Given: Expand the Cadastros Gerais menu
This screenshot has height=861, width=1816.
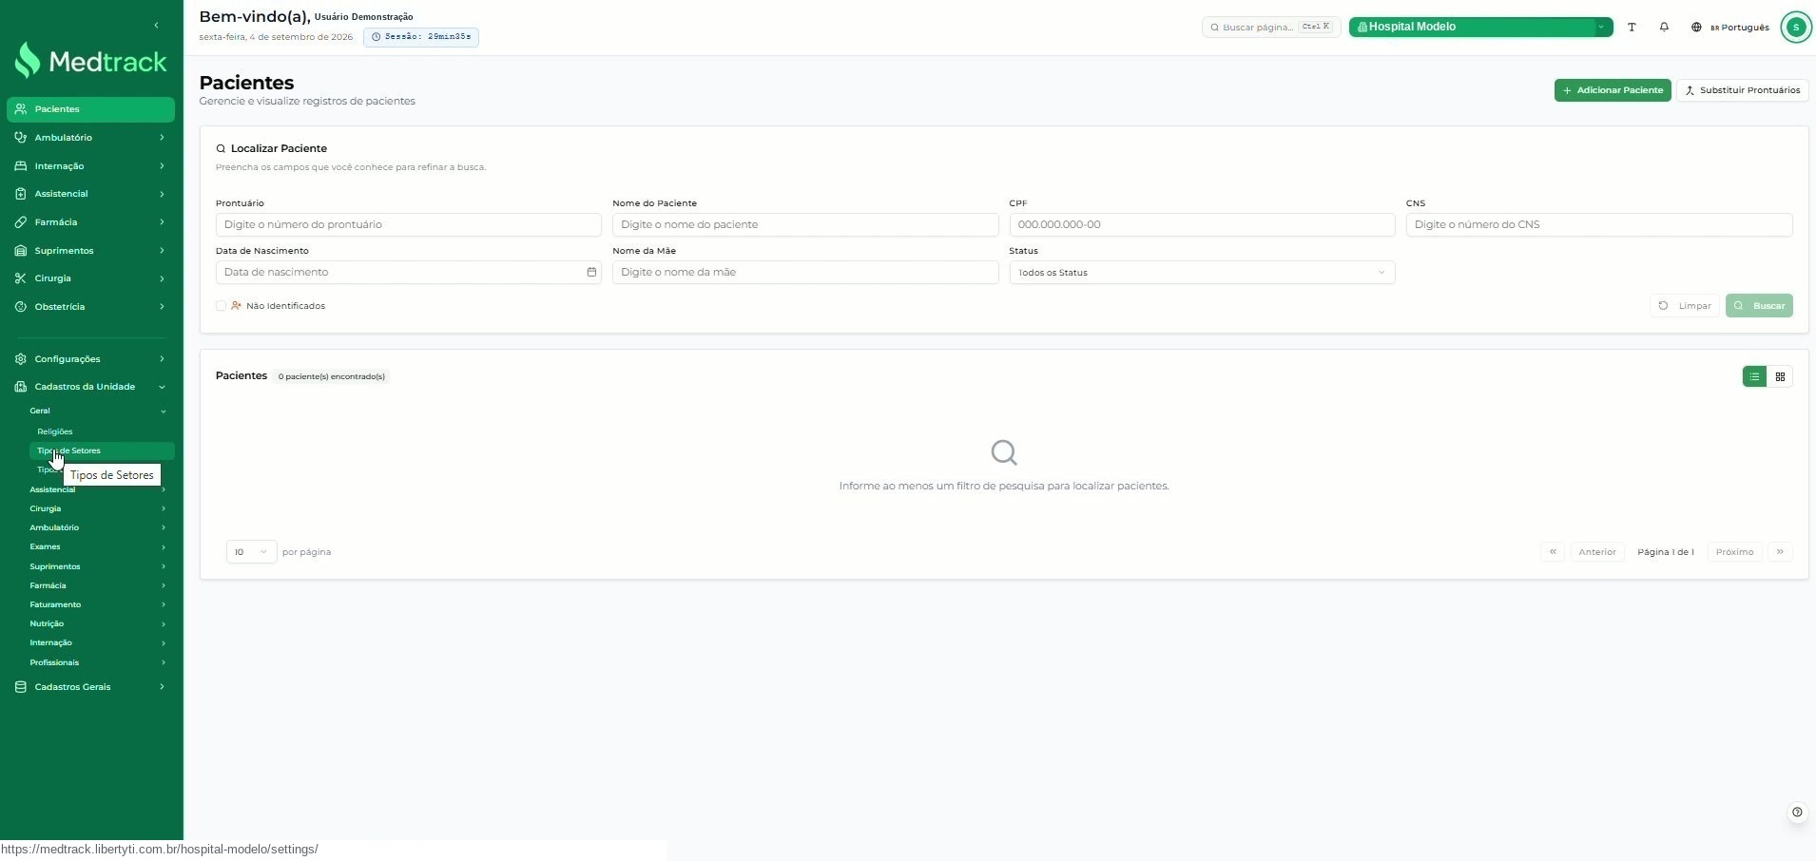Looking at the screenshot, I should click(x=91, y=687).
